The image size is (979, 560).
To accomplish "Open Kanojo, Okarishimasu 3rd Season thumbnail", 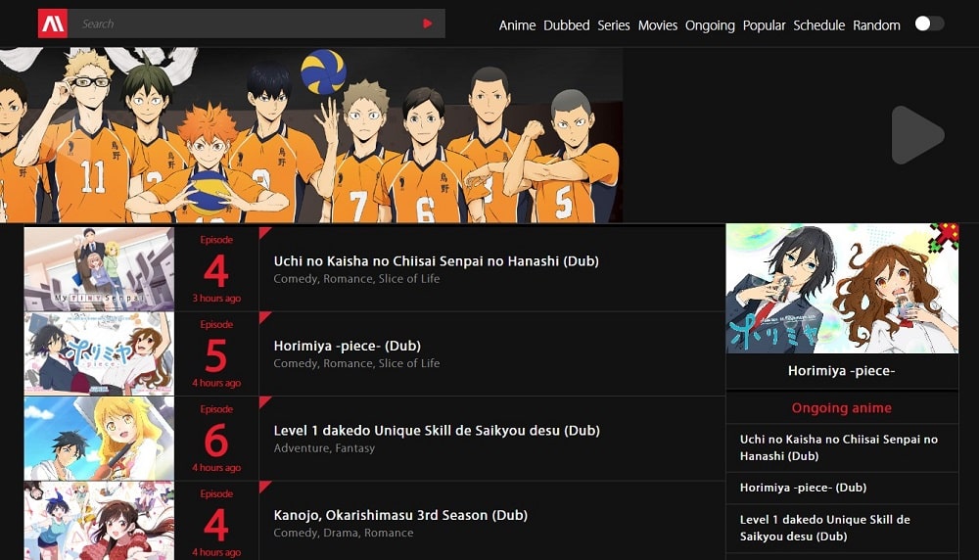I will (99, 521).
